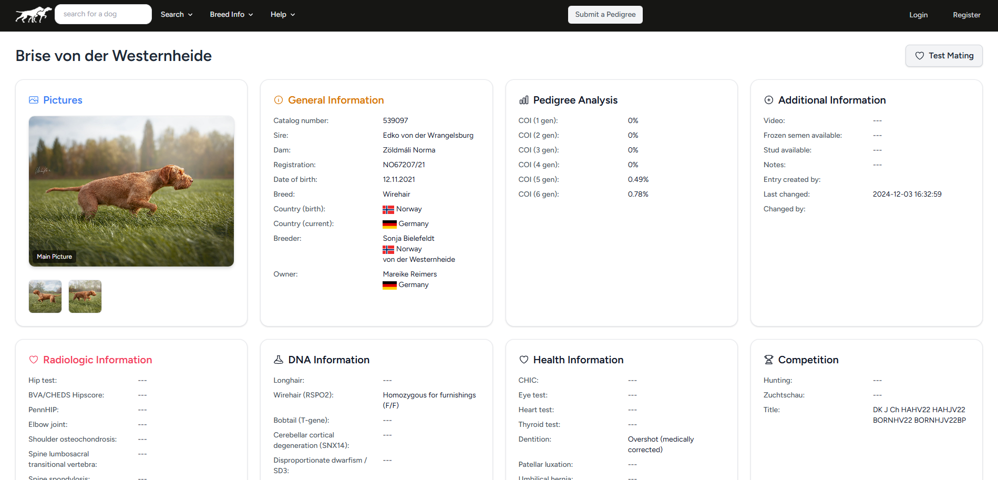This screenshot has width=998, height=480.
Task: Click the Test Mating button
Action: [944, 56]
